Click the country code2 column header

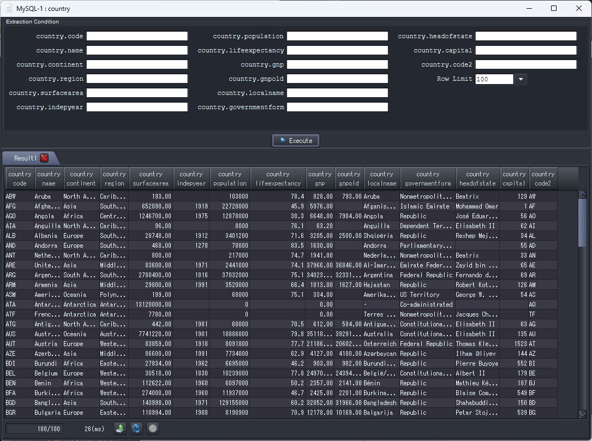tap(543, 178)
